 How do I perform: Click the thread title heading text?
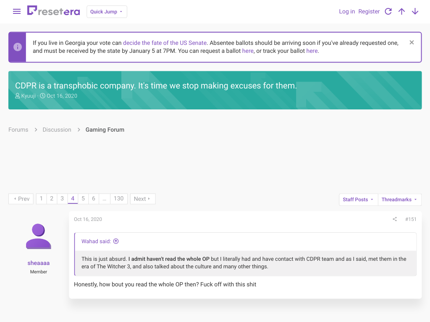tap(156, 86)
